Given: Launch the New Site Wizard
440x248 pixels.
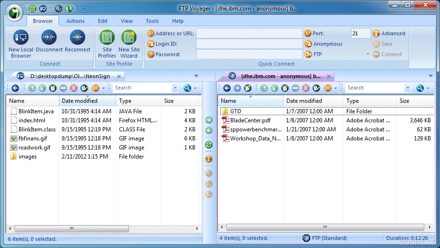Looking at the screenshot, I should pyautogui.click(x=129, y=38).
